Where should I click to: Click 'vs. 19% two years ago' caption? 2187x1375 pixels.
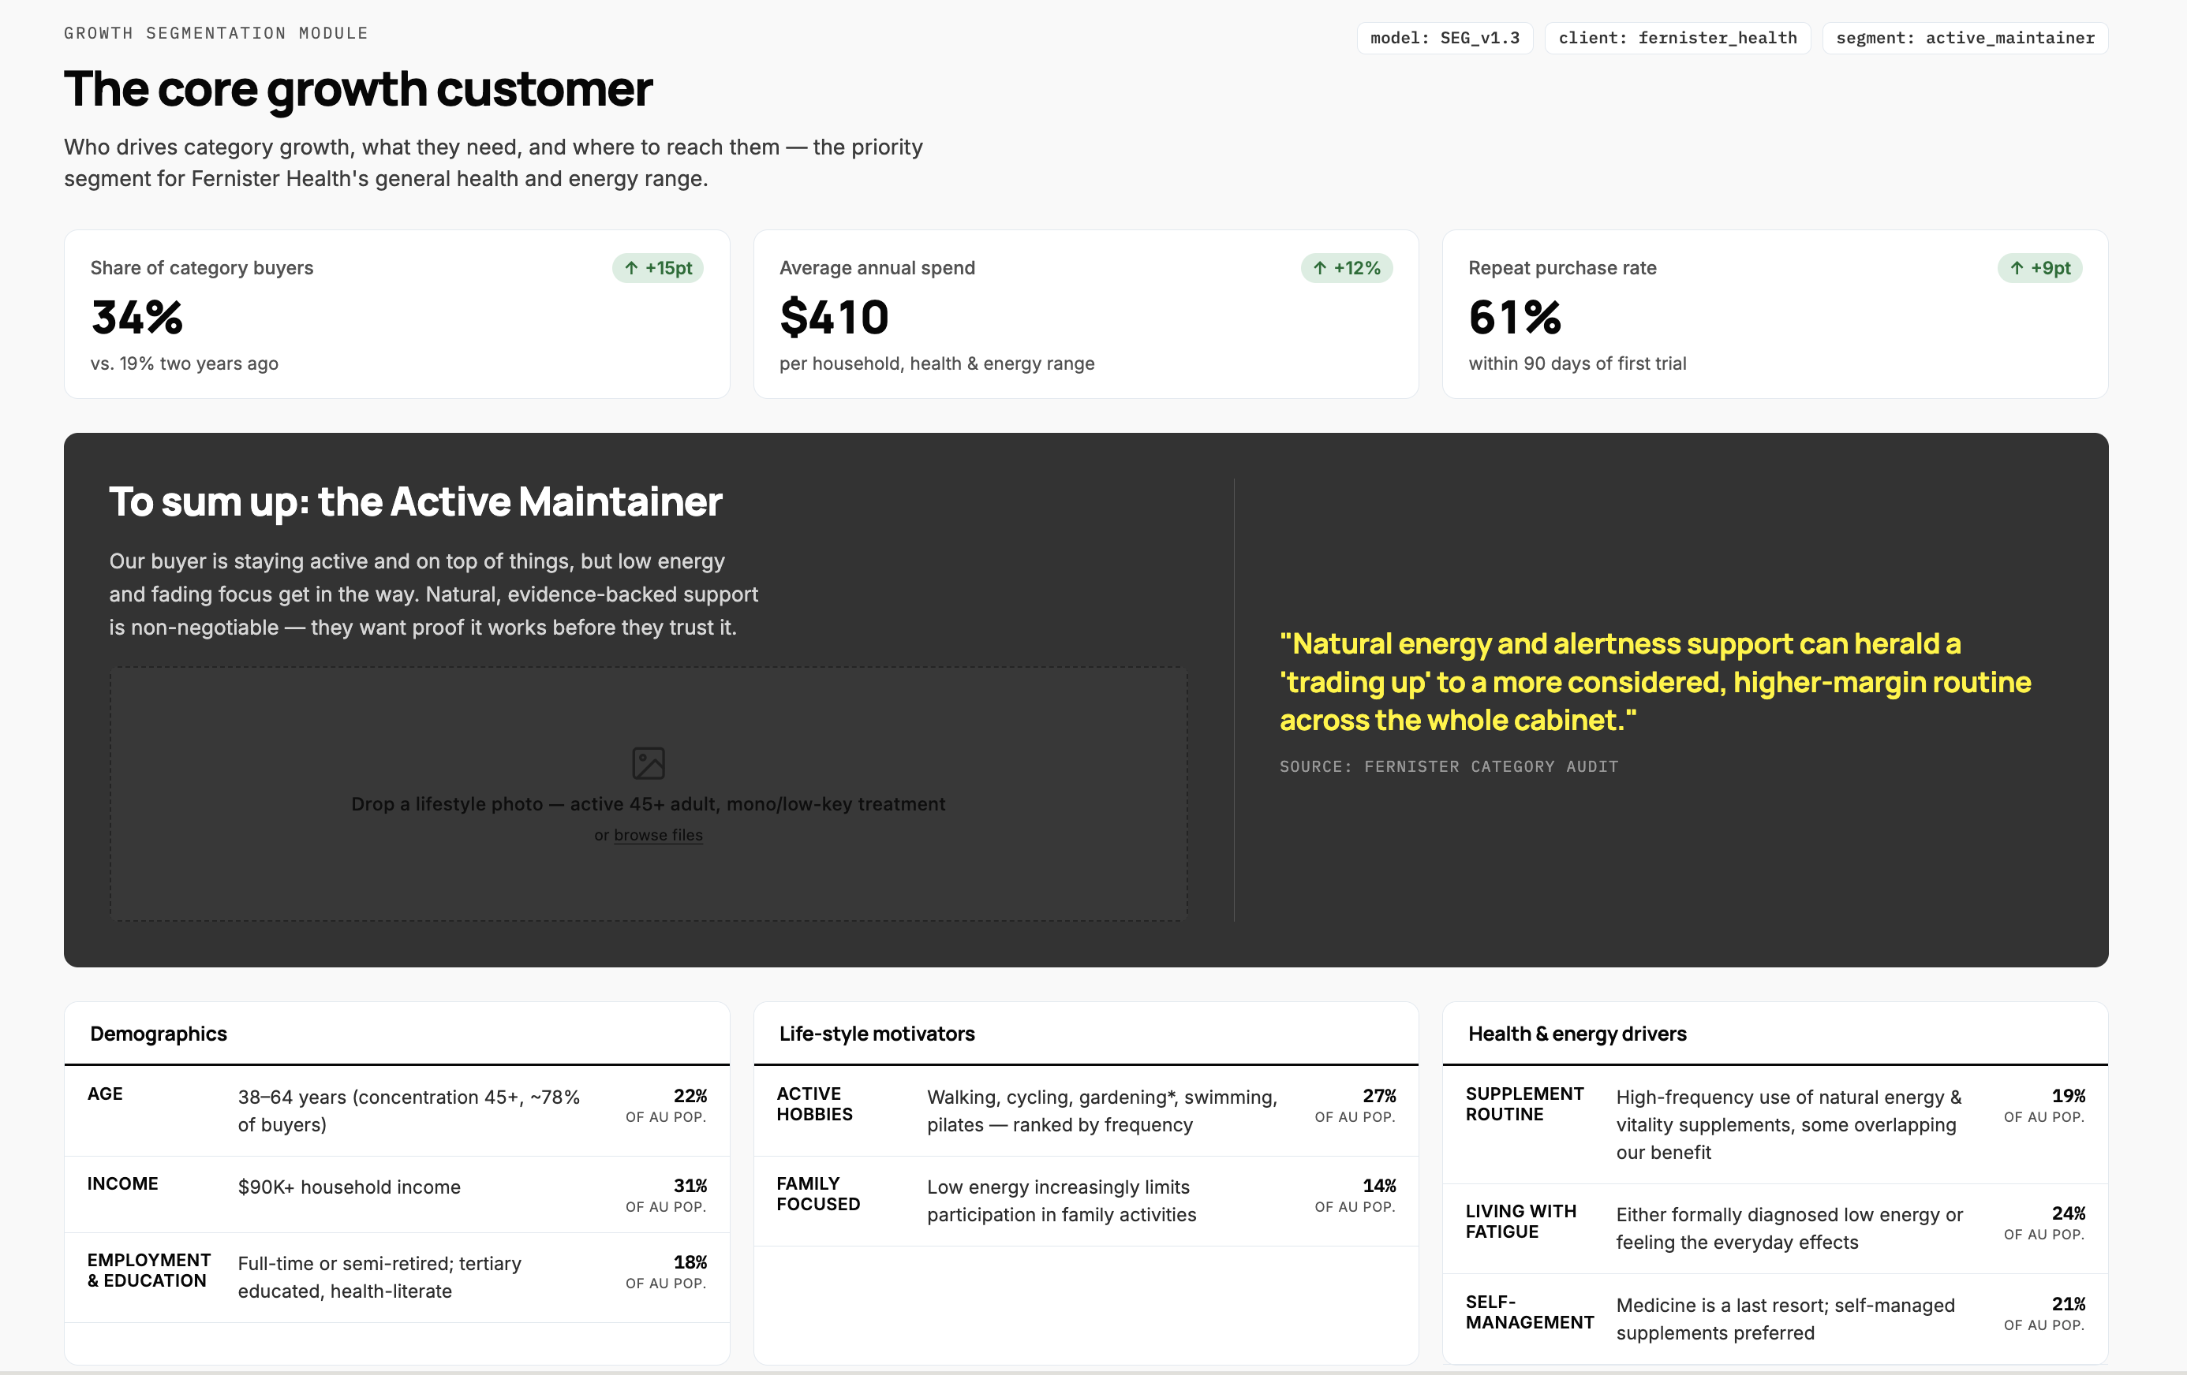(185, 363)
